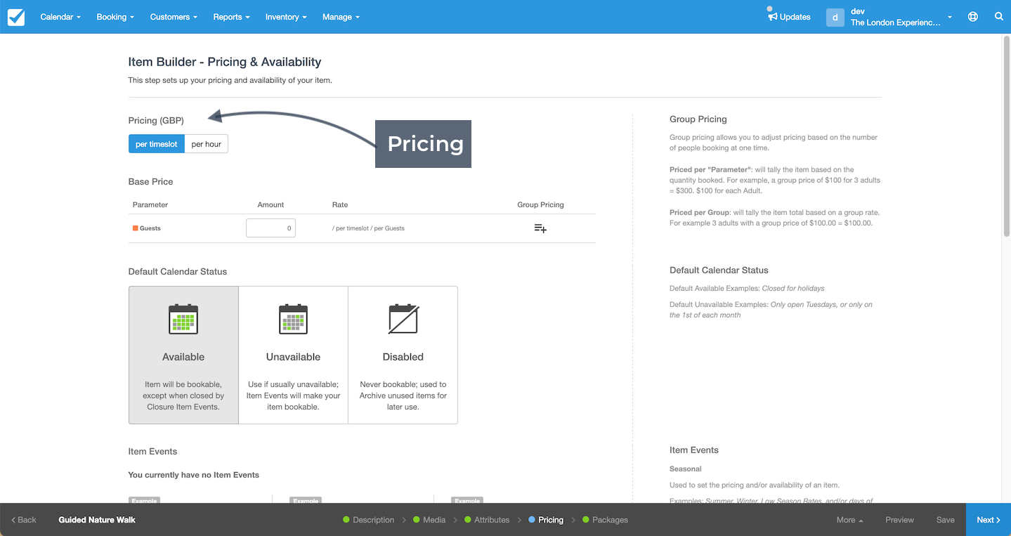Select per hour pricing
Screen dimensions: 1011x536
pos(206,144)
